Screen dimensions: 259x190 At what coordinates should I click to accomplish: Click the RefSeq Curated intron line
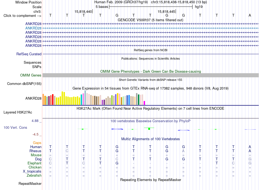pyautogui.click(x=151, y=54)
